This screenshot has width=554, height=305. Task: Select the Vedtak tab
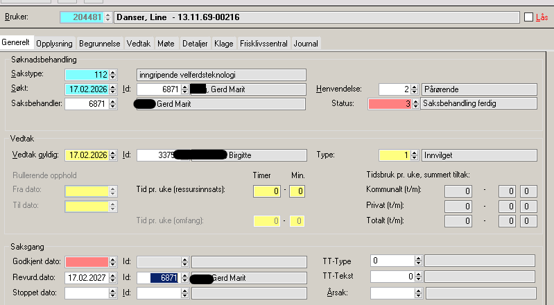click(139, 43)
